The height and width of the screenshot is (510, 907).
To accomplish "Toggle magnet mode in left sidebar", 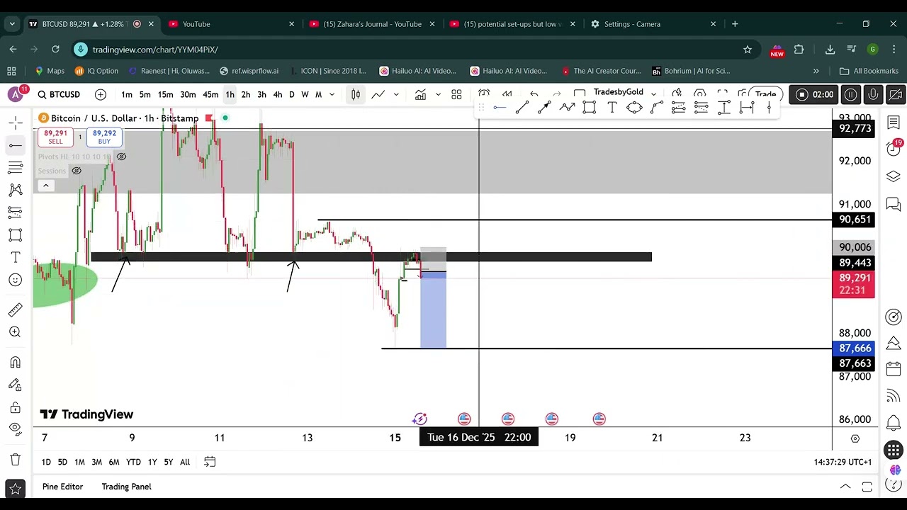I will (15, 362).
